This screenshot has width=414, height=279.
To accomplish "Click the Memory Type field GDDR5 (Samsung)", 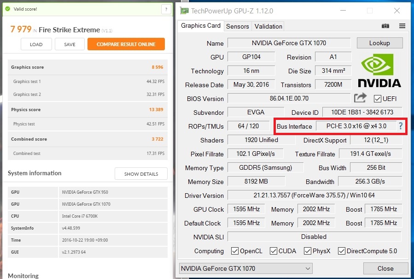I will point(265,167).
